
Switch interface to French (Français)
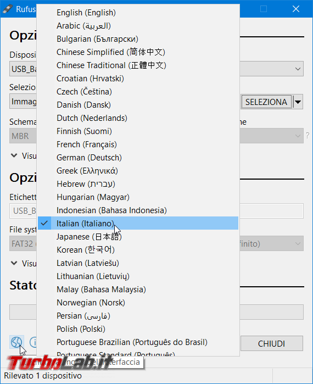(138, 144)
